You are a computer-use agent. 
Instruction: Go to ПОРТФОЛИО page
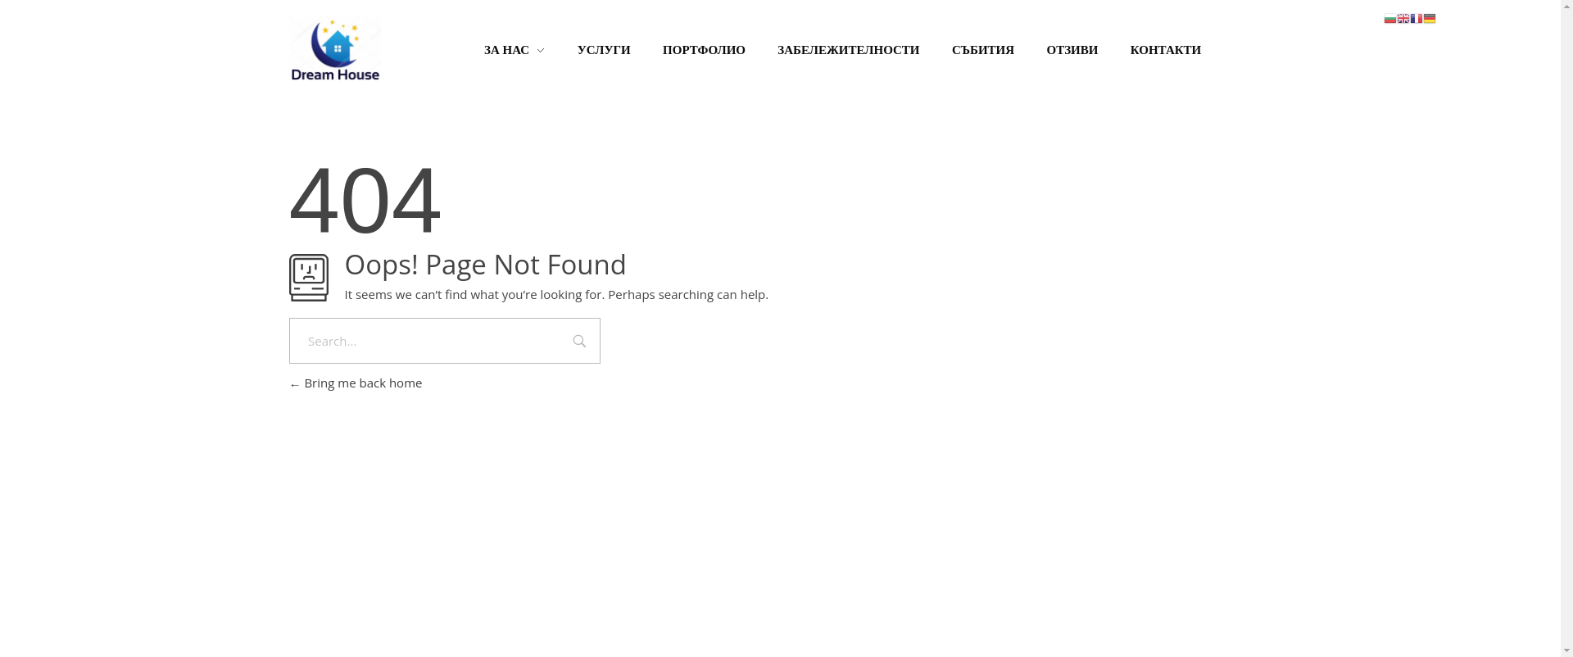click(x=704, y=50)
